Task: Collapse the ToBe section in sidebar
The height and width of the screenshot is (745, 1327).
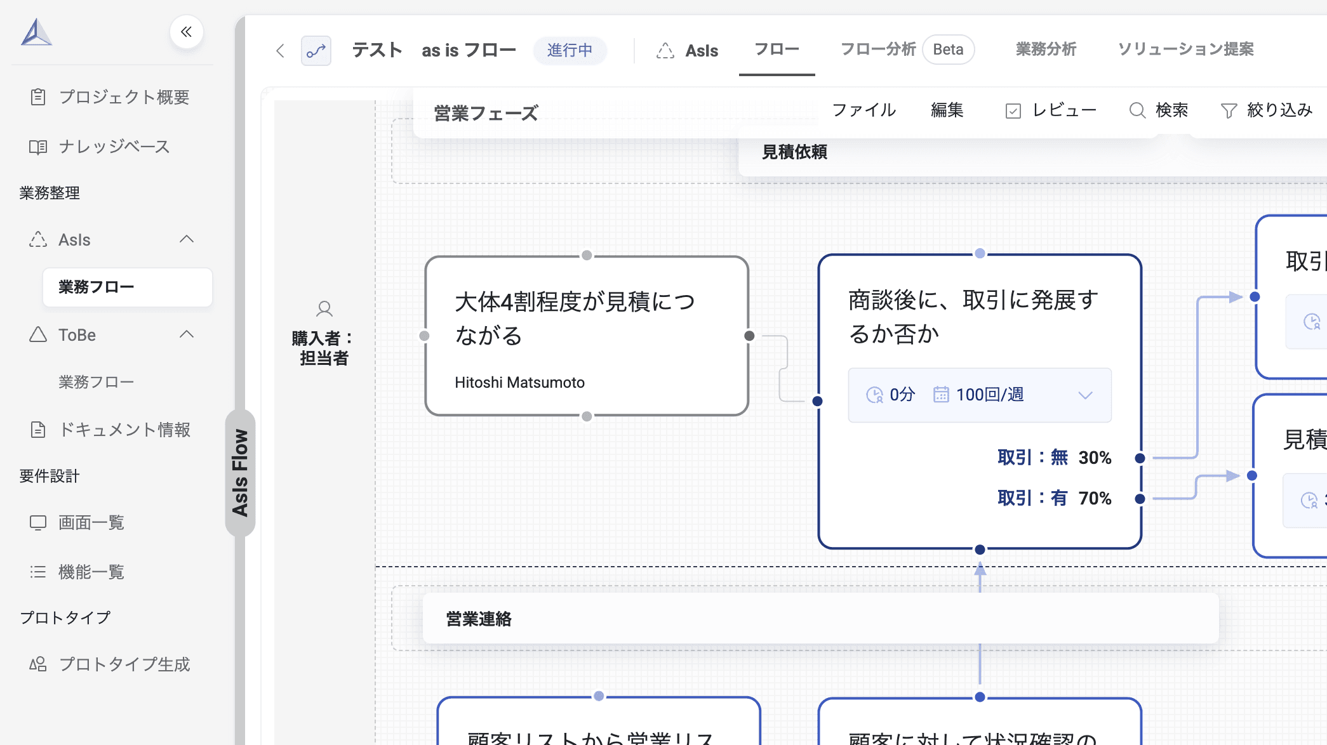Action: tap(187, 335)
